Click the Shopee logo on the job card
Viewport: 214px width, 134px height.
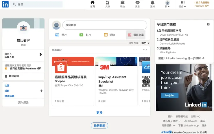pos(61,67)
